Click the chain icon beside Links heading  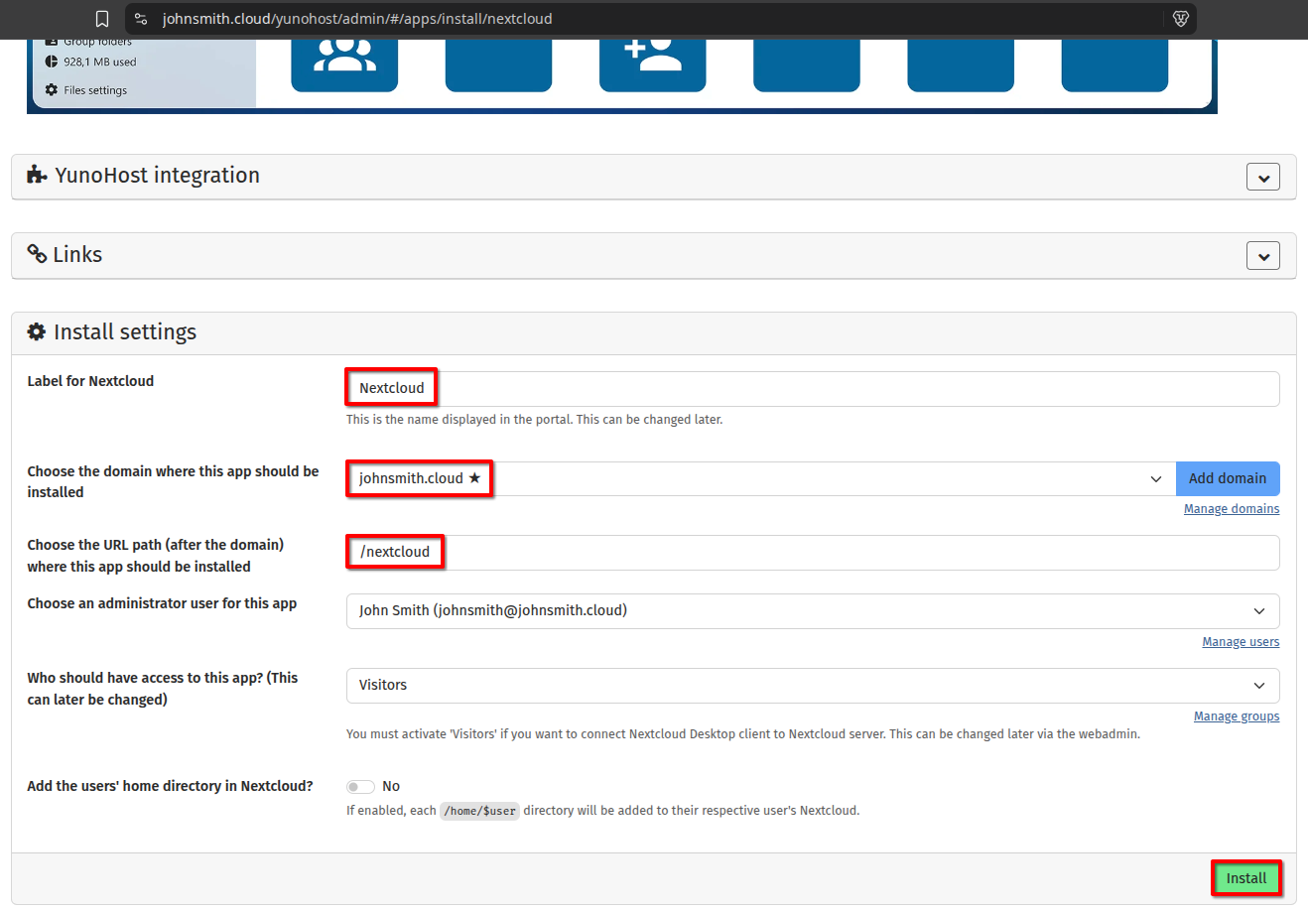tap(37, 254)
